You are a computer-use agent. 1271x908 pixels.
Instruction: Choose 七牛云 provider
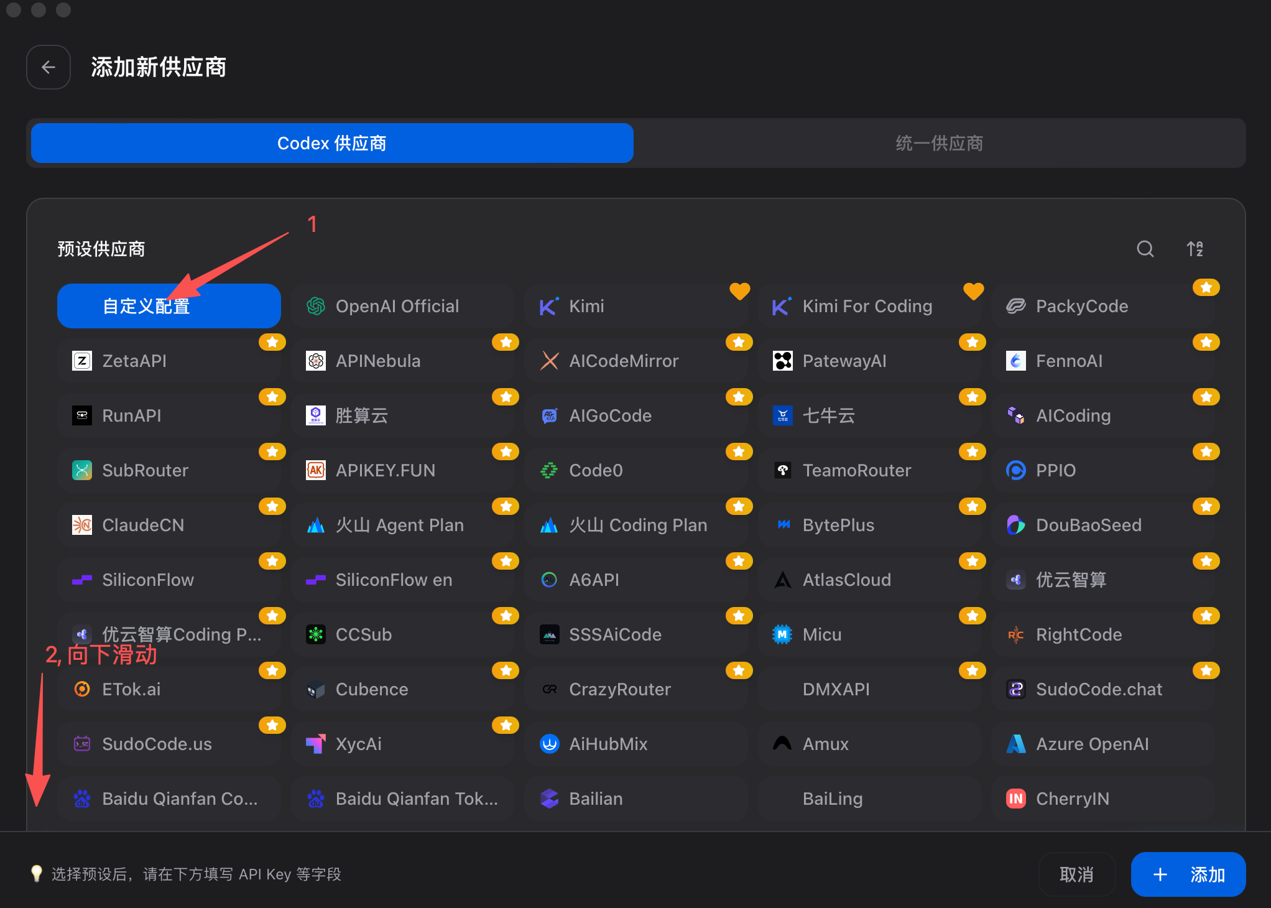pyautogui.click(x=869, y=415)
